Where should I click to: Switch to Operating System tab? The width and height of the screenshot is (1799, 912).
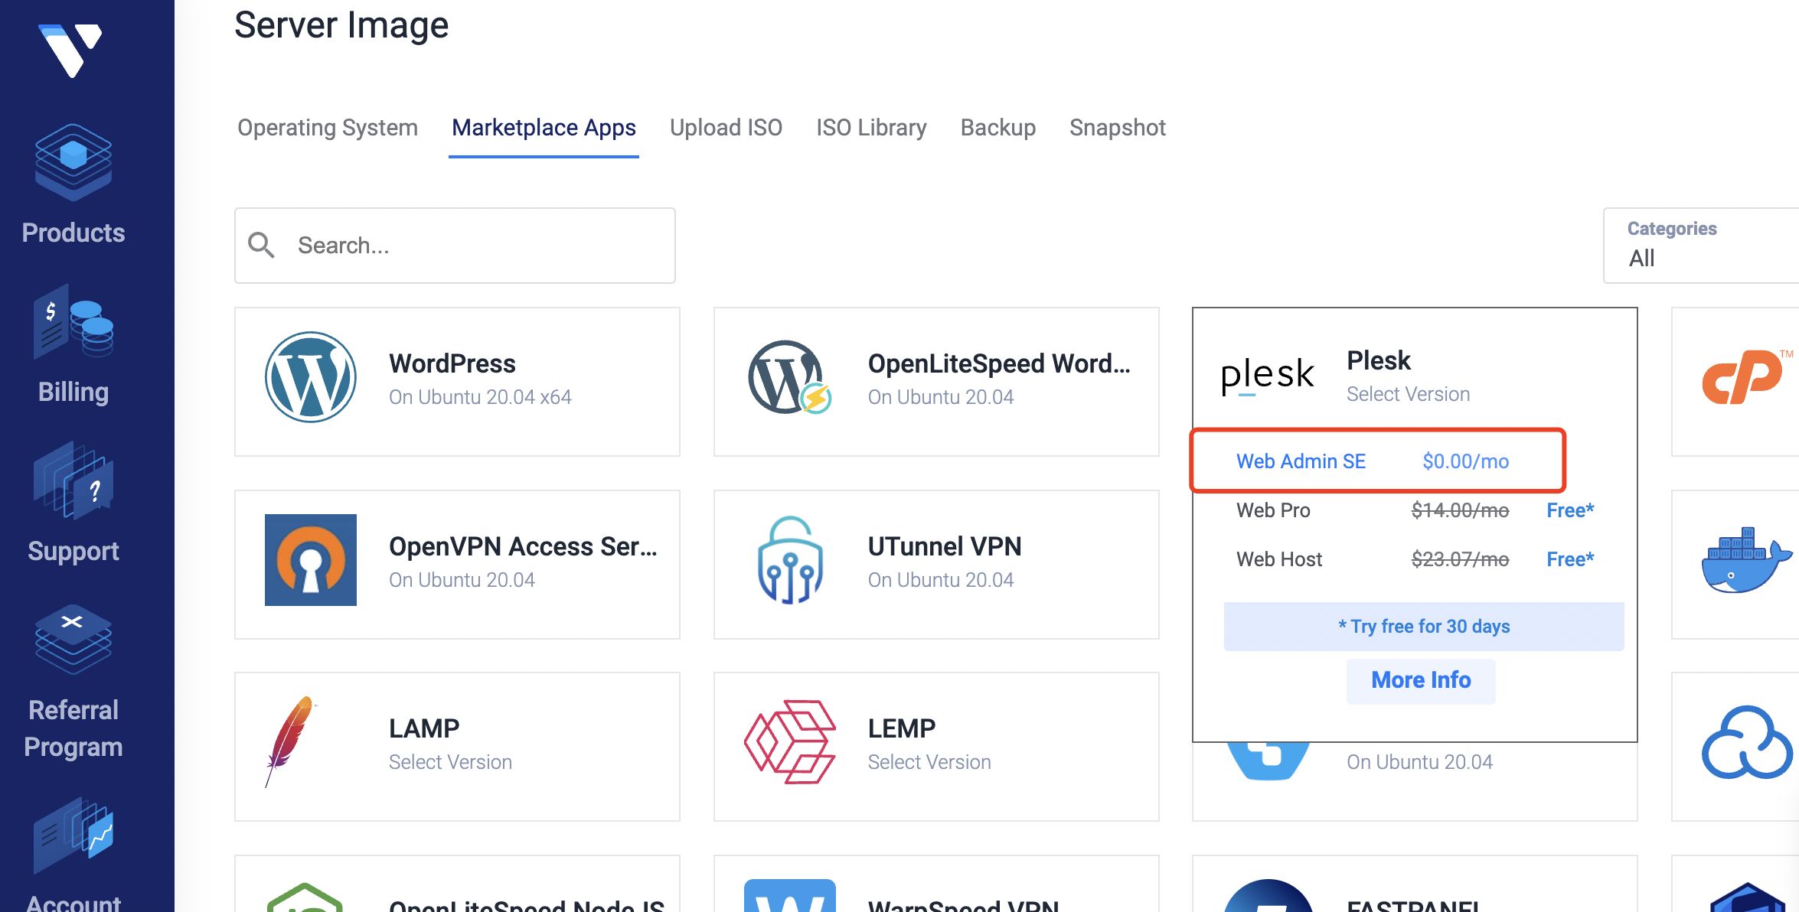[x=328, y=128]
